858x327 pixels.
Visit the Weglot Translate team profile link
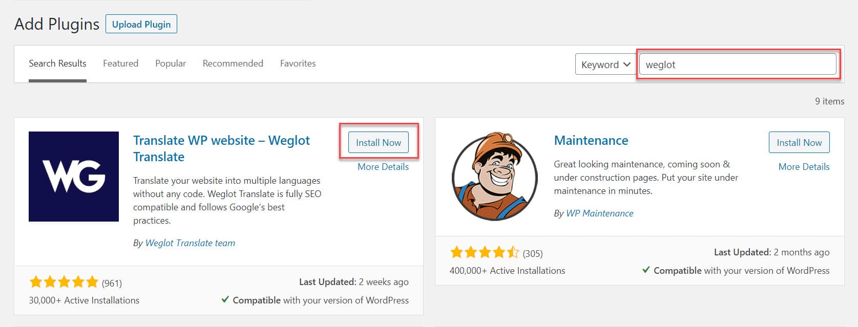[190, 243]
